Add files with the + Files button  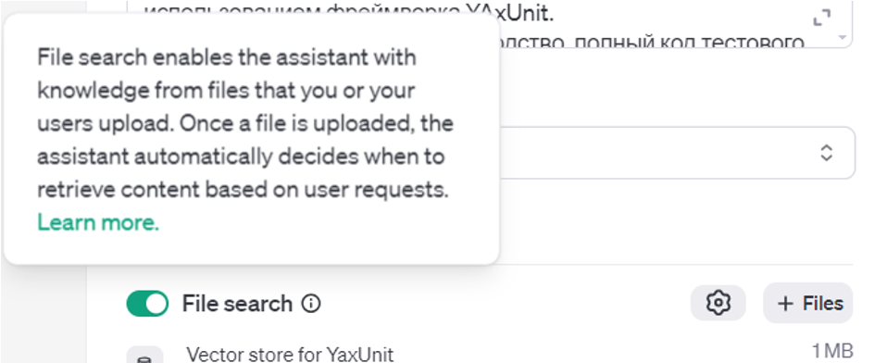coord(807,303)
